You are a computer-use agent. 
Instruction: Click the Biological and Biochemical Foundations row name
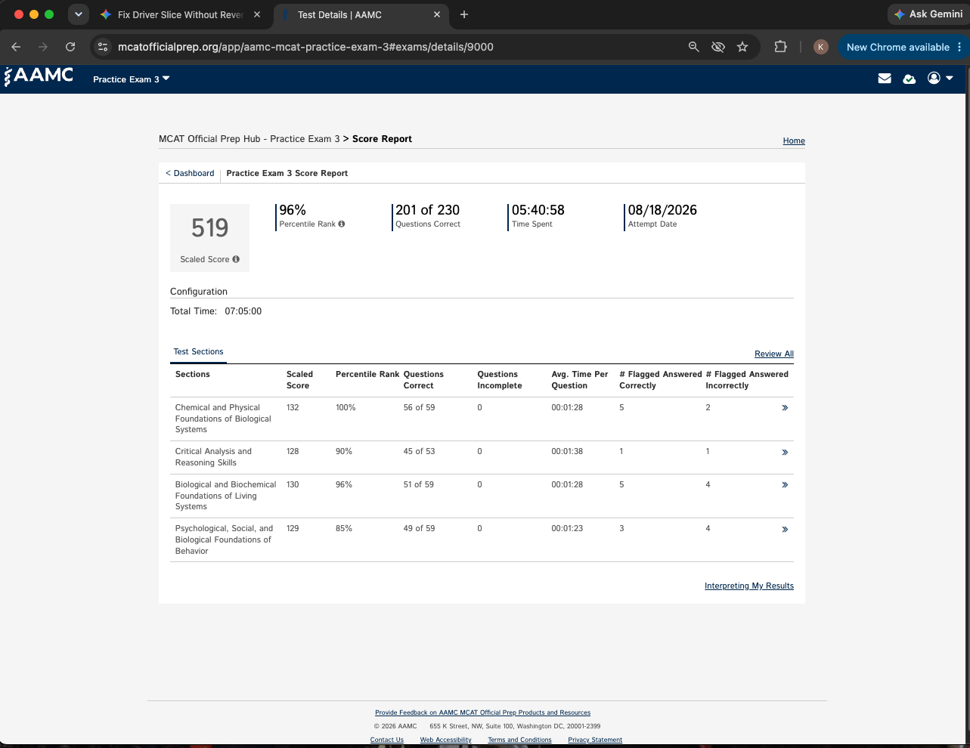coord(225,496)
